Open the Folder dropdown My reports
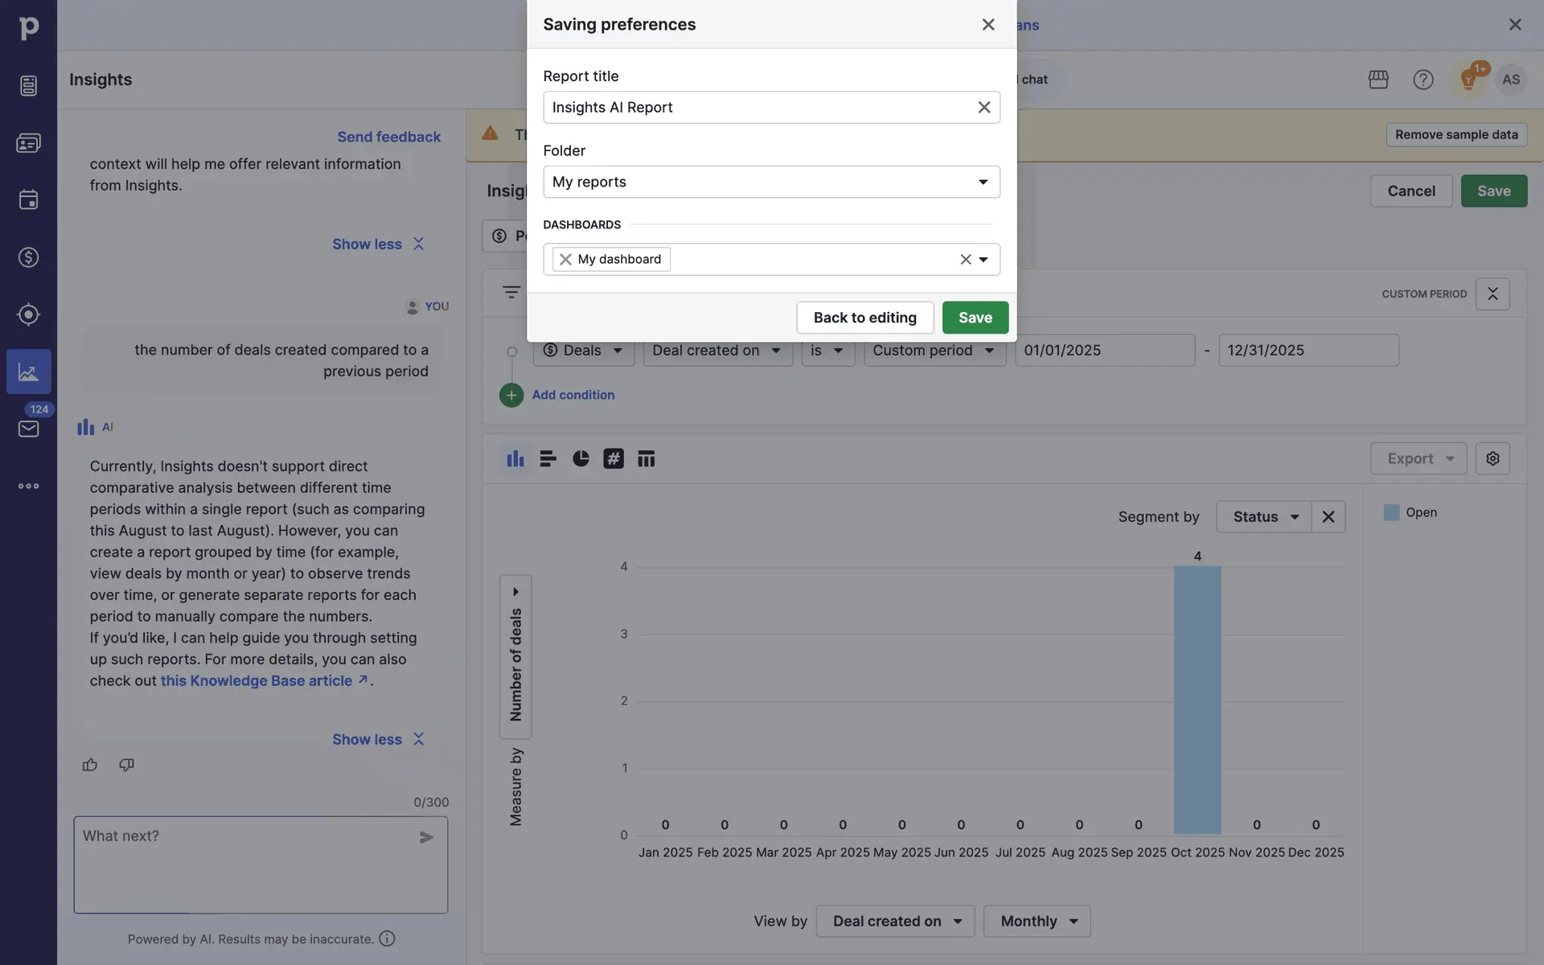The width and height of the screenshot is (1544, 965). (770, 182)
